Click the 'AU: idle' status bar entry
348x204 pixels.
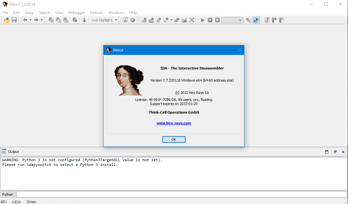click(x=10, y=202)
